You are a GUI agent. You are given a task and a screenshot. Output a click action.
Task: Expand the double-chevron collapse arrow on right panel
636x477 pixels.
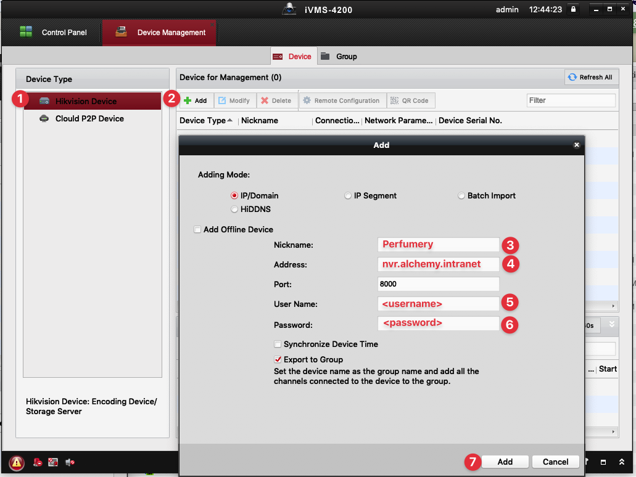(611, 324)
